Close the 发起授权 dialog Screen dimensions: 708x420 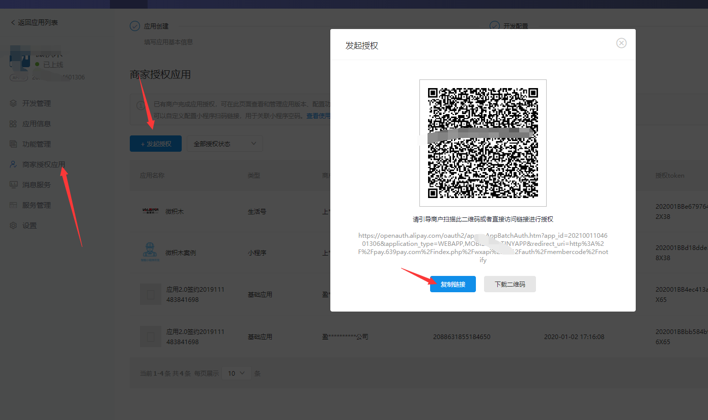(621, 43)
